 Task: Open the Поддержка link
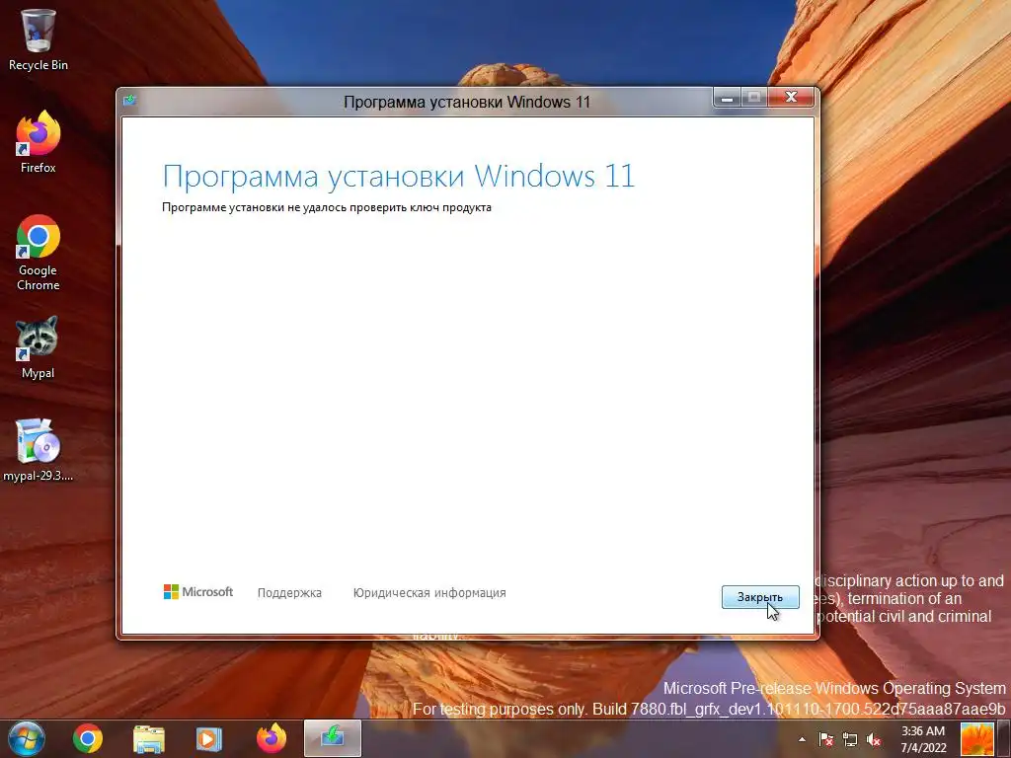[289, 593]
